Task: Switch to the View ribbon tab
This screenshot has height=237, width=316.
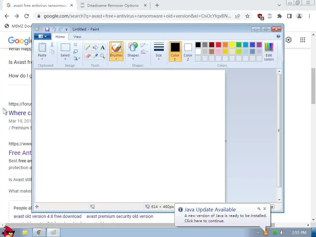Action: 77,37
